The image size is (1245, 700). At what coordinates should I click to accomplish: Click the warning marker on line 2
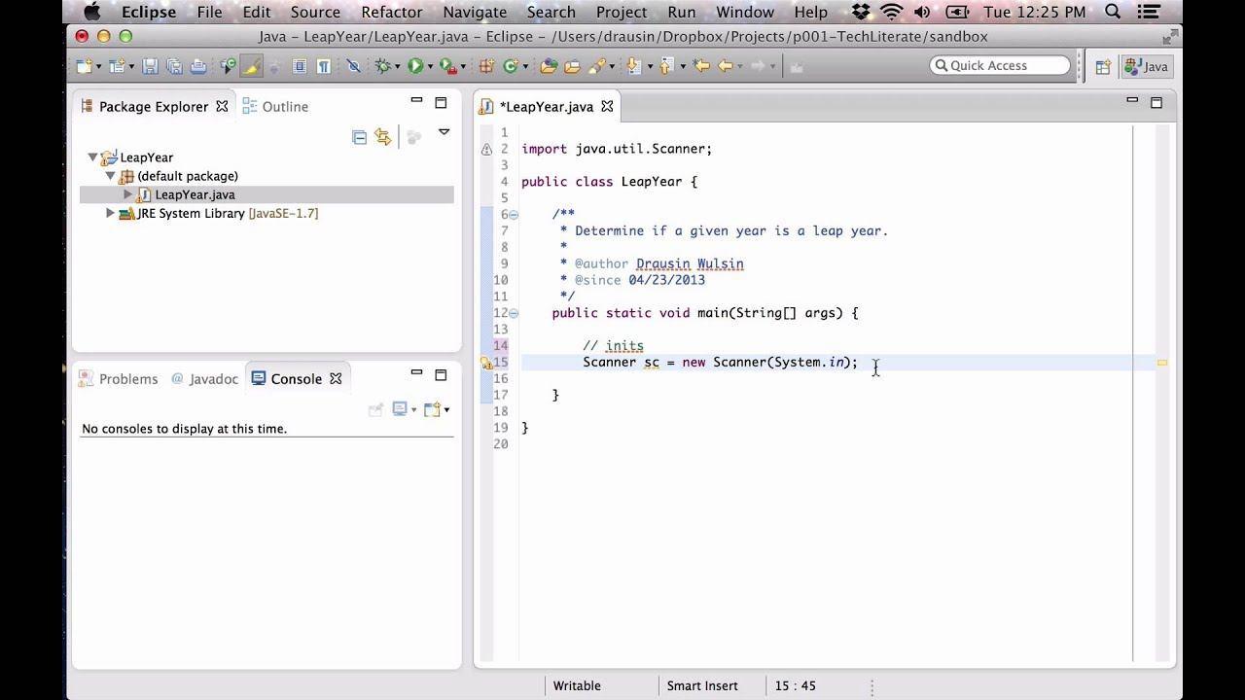point(485,149)
